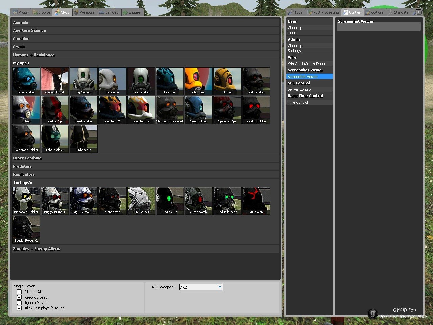Open WireAdminControlPanel under Wire
Screen dimensions: 433x325
click(x=306, y=64)
